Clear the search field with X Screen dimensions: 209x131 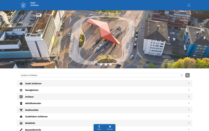pos(181,75)
